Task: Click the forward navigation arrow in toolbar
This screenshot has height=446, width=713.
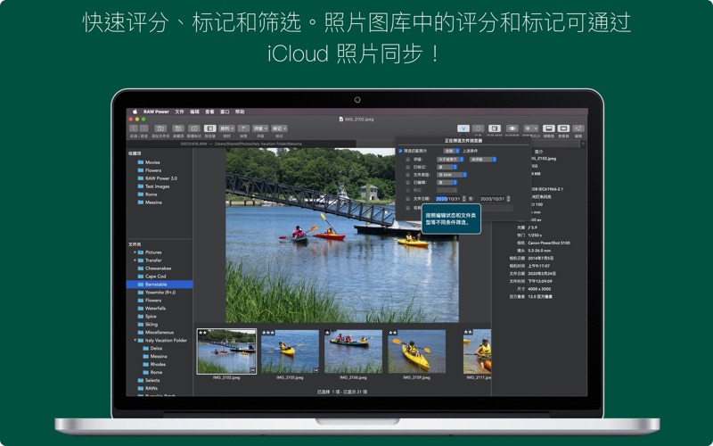Action: (143, 128)
